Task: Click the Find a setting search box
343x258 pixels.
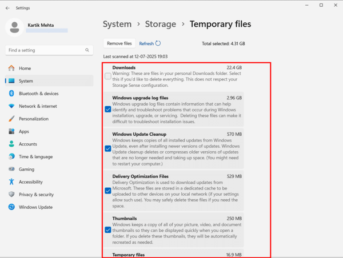Action: [49, 50]
